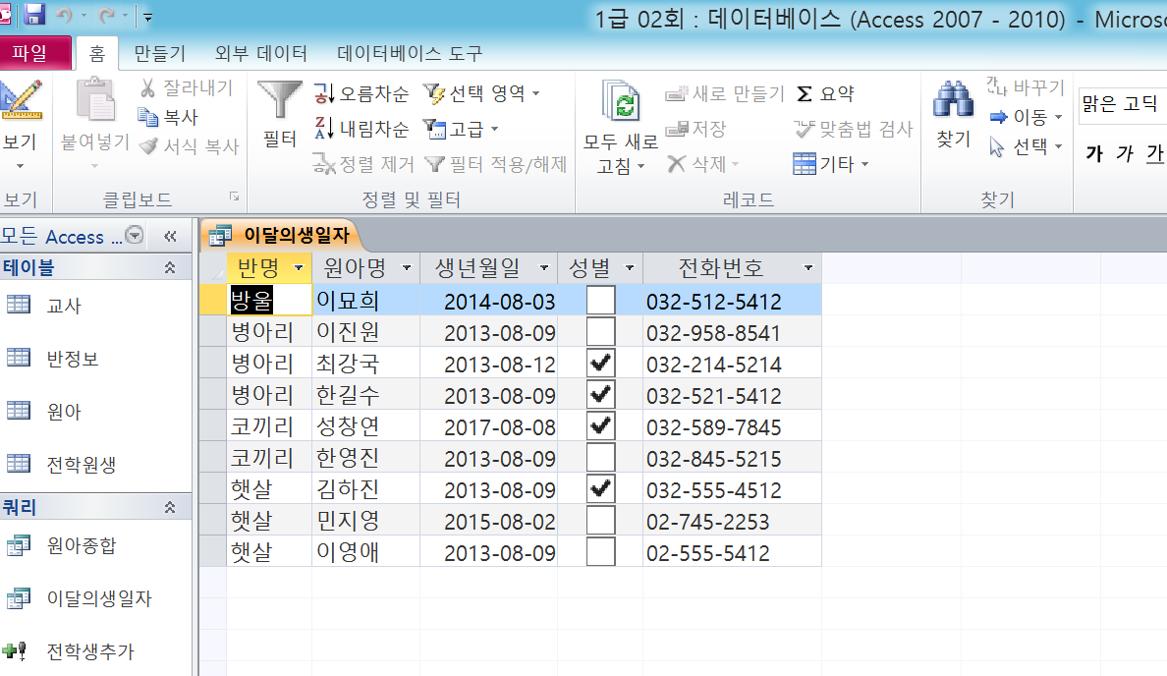The width and height of the screenshot is (1167, 676).
Task: Click the save icon in quick access toolbar
Action: 34,15
